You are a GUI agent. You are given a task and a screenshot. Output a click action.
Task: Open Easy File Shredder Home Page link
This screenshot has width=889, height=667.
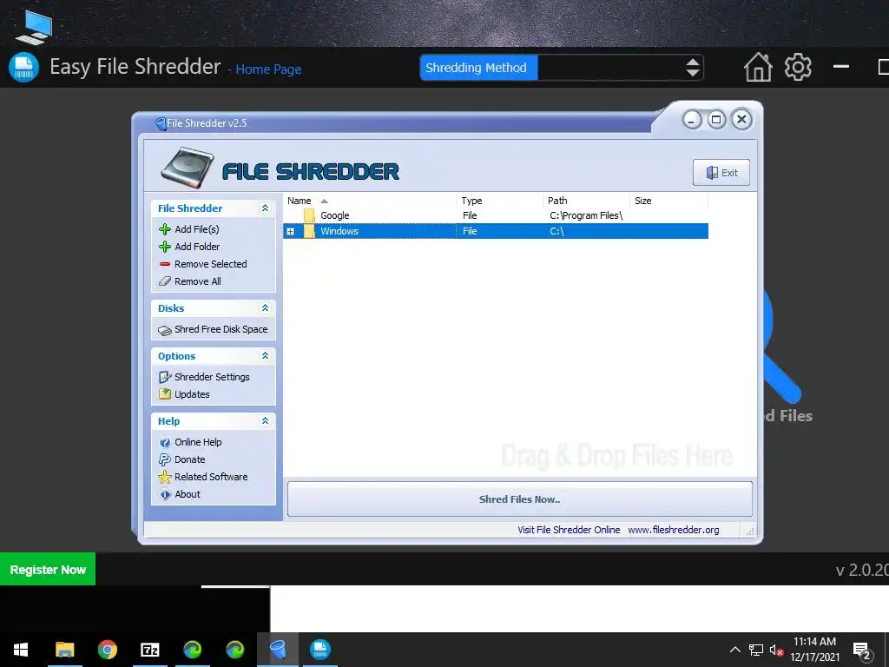click(268, 69)
